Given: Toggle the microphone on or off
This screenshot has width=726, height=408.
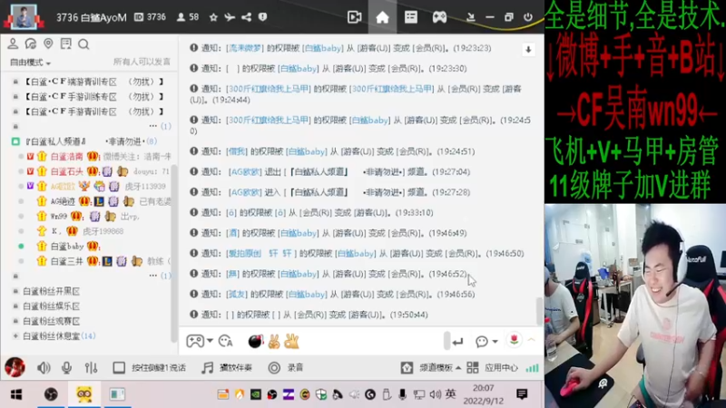Looking at the screenshot, I should [66, 368].
